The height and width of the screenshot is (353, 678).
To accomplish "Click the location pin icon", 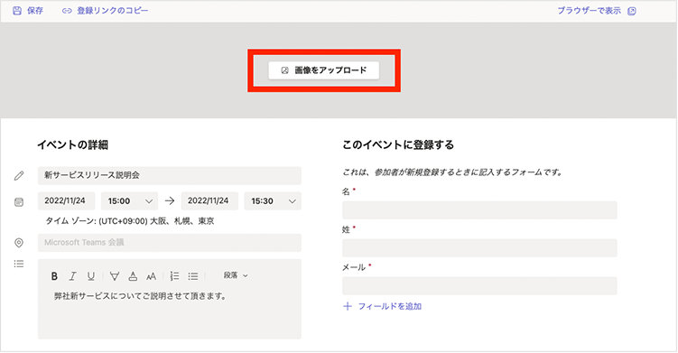I will click(x=19, y=243).
